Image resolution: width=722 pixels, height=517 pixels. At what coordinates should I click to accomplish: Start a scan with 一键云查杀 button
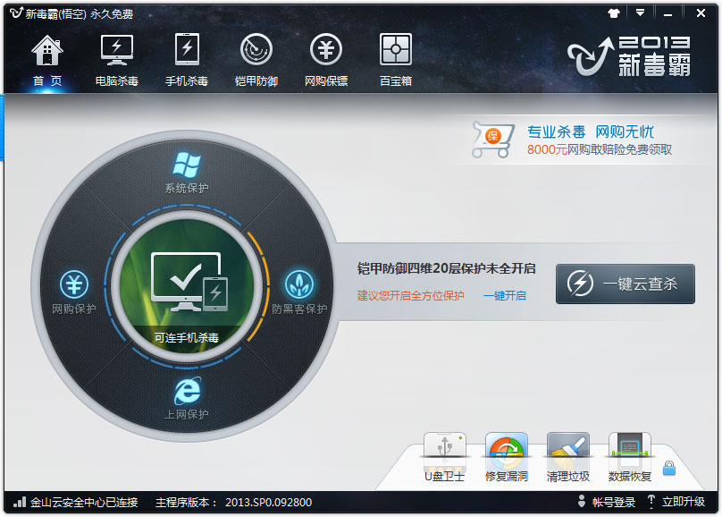coord(625,284)
